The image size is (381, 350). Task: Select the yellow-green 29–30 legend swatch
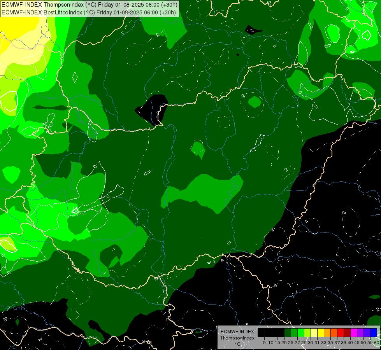(x=307, y=332)
